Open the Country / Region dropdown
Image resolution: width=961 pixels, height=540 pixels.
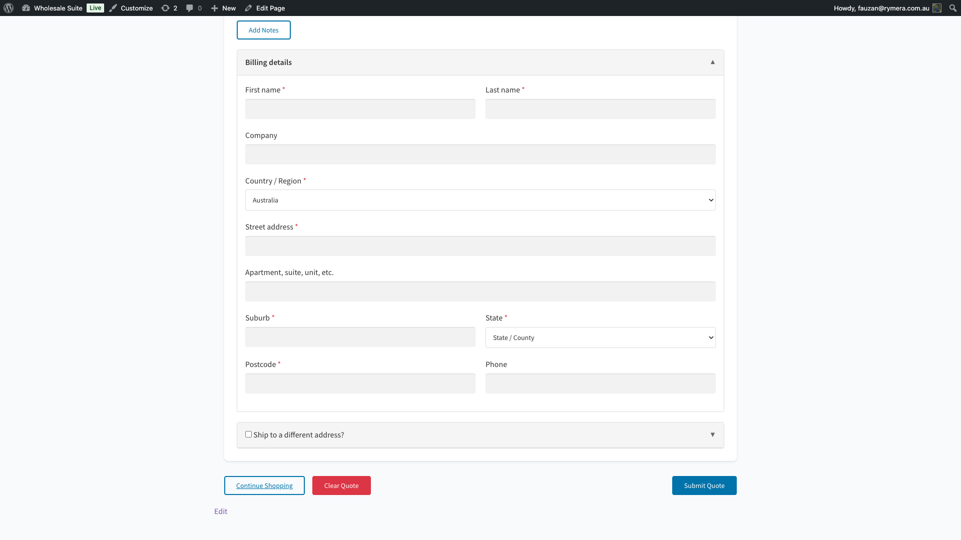click(480, 200)
